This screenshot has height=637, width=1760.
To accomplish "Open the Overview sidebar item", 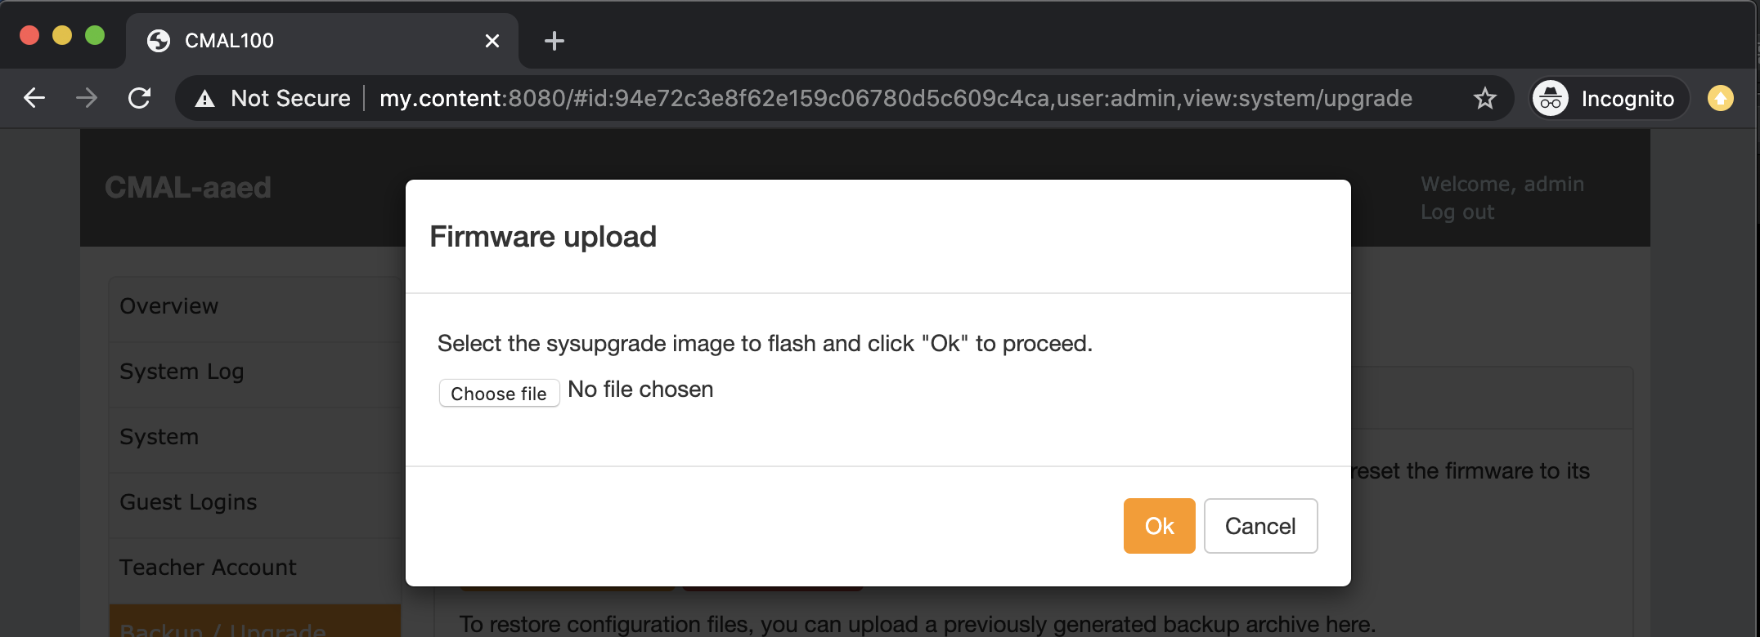I will [x=169, y=306].
